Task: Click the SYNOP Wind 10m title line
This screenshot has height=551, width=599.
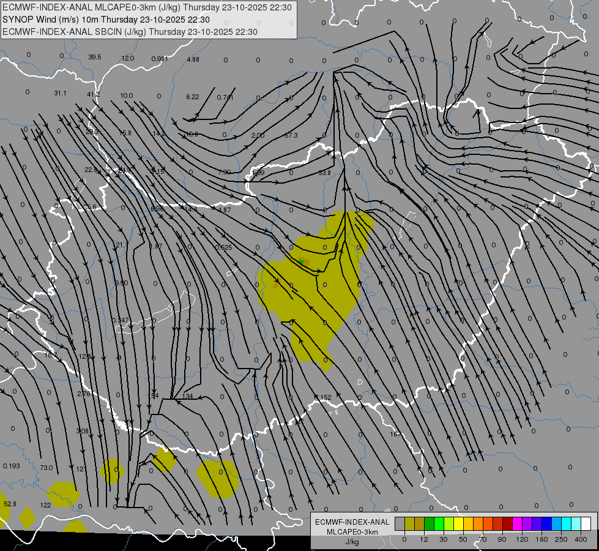Action: pyautogui.click(x=106, y=20)
